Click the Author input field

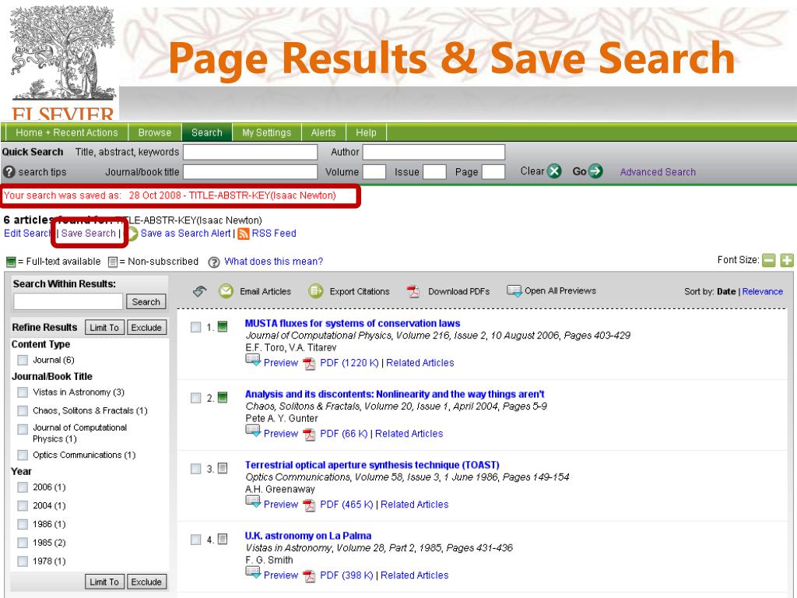[434, 152]
